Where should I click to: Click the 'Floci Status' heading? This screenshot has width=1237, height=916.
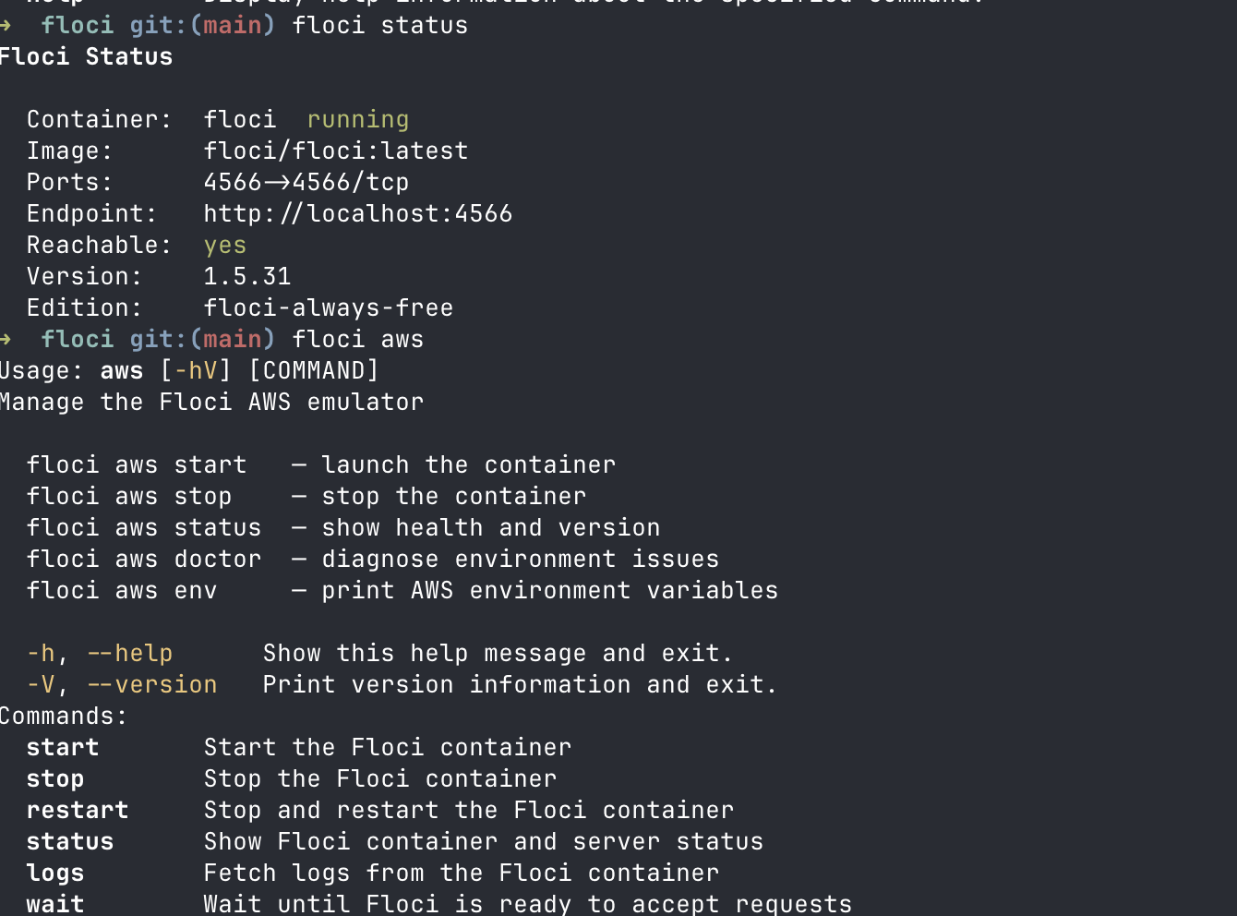[x=86, y=56]
